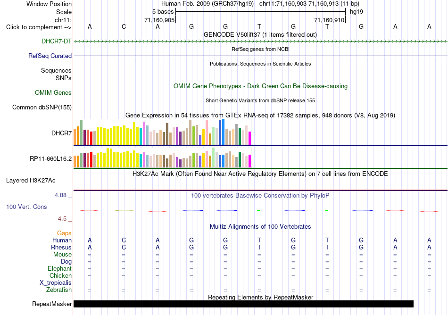Click the chr11: base position label
This screenshot has height=315, width=448.
pyautogui.click(x=63, y=20)
